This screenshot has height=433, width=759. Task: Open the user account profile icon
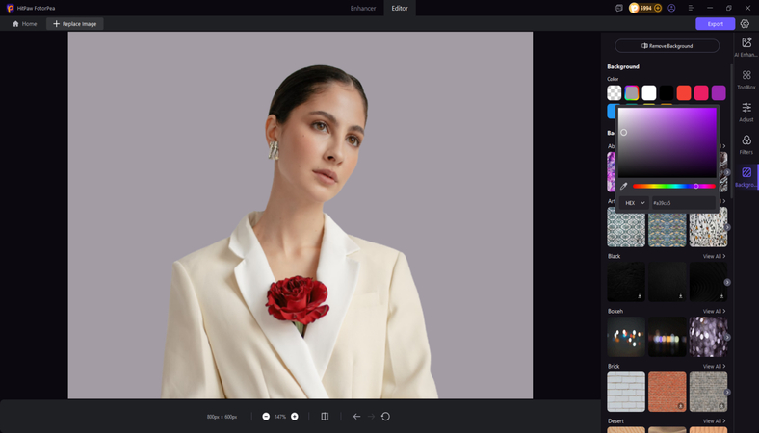pos(671,9)
